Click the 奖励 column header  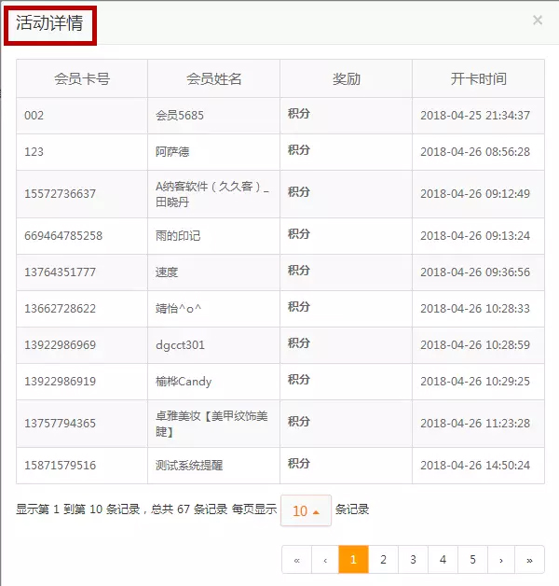[346, 79]
